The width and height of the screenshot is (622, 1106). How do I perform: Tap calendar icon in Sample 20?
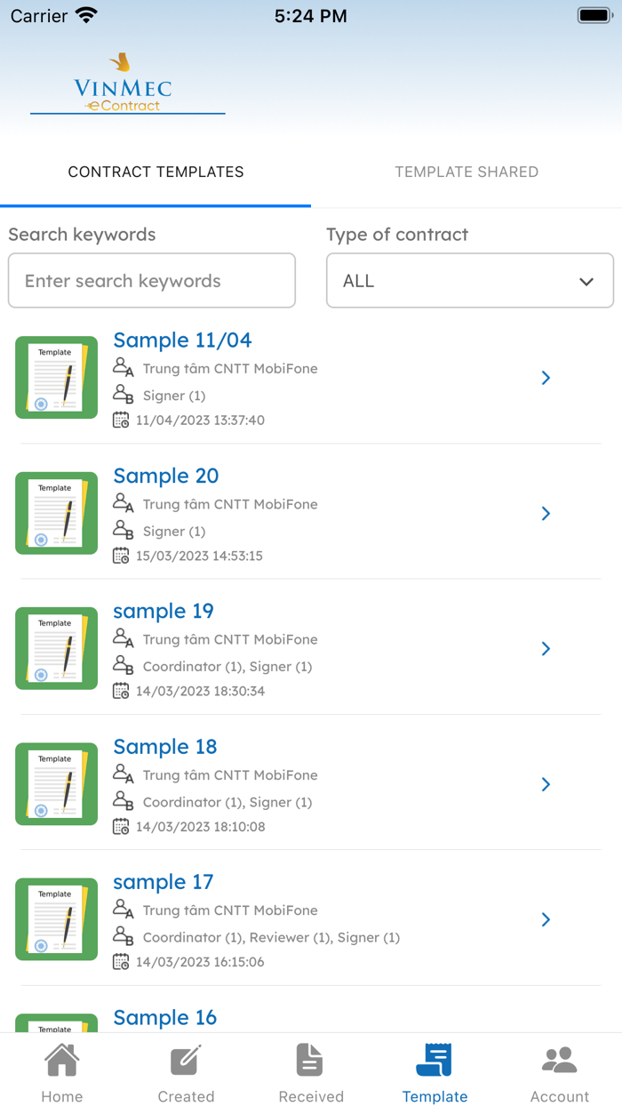pos(121,556)
